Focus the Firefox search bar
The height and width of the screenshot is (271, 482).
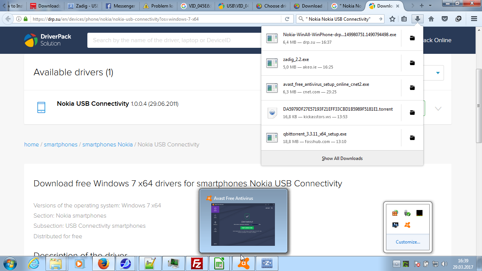[x=340, y=19]
